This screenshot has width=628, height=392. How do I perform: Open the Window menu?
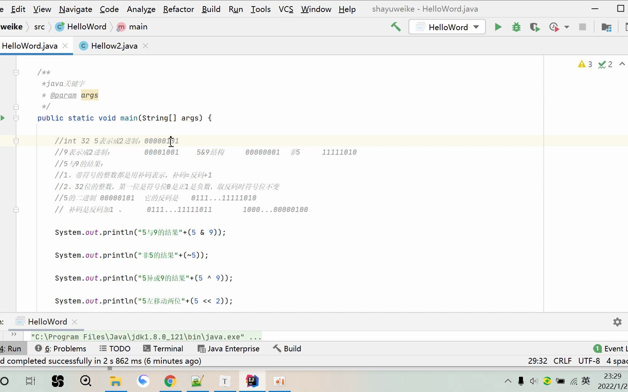[x=316, y=9]
